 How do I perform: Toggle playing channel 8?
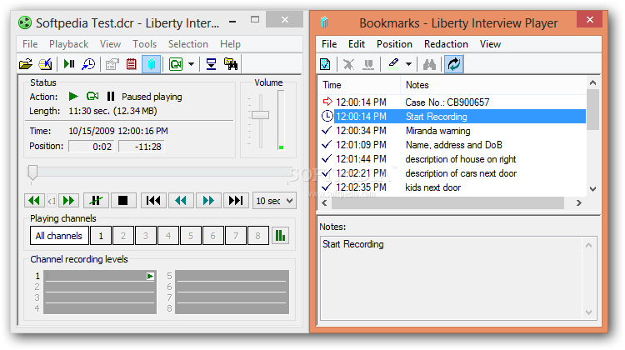[257, 236]
